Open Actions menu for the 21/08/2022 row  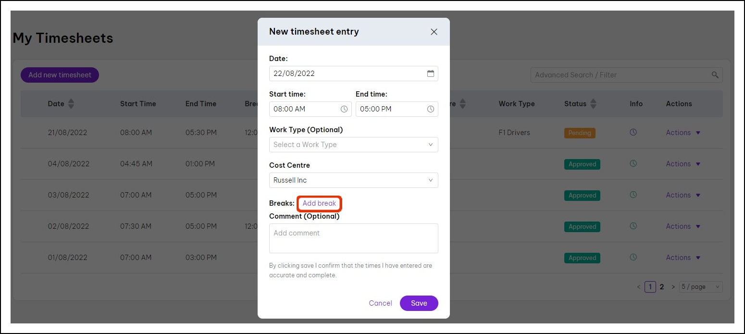pyautogui.click(x=683, y=133)
